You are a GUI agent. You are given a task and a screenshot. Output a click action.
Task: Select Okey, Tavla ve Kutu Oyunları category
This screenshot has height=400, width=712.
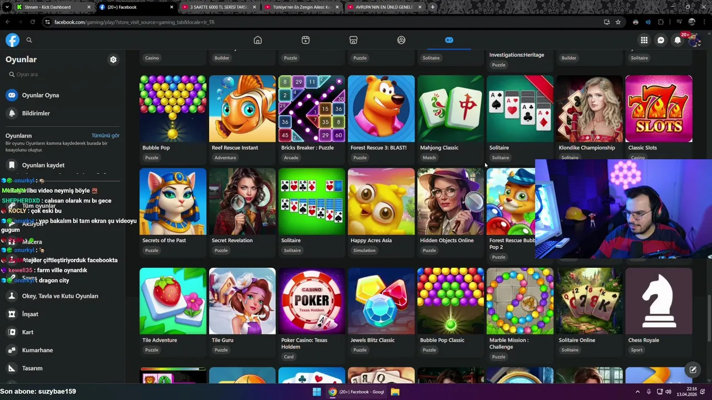pos(62,296)
